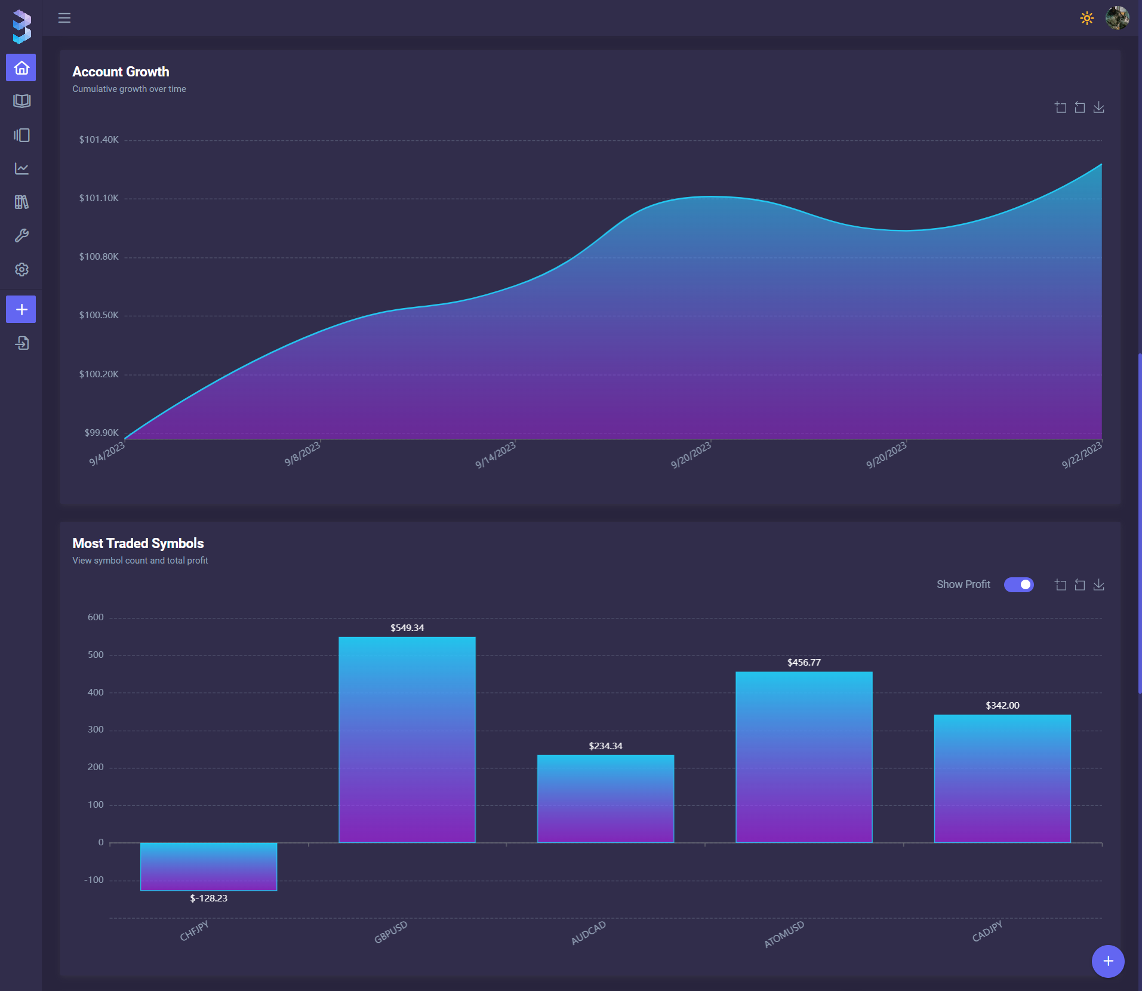Open the line chart analytics icon

tap(21, 169)
